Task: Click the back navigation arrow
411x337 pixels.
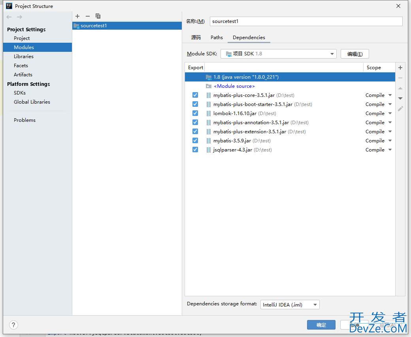Action: click(x=9, y=17)
